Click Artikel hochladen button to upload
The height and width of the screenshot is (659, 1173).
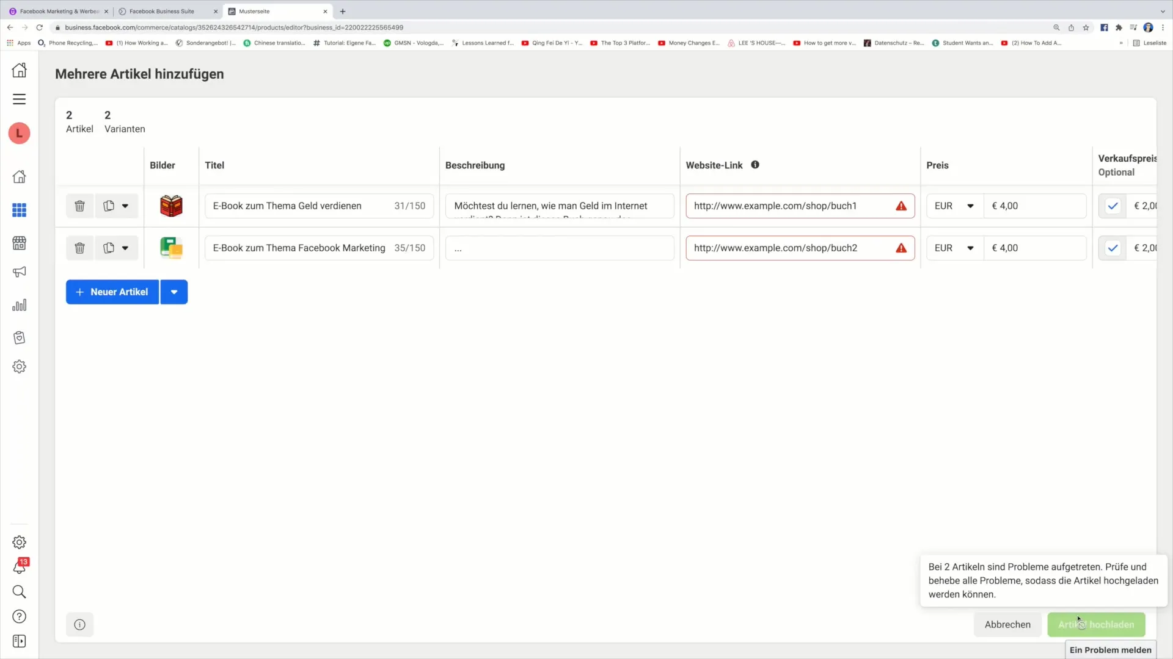click(1097, 624)
